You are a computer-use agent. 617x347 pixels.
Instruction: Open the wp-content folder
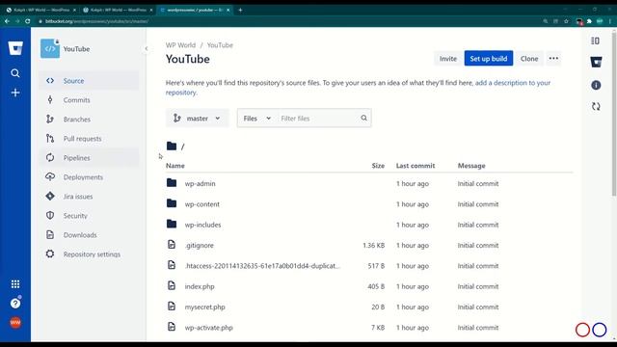click(202, 204)
